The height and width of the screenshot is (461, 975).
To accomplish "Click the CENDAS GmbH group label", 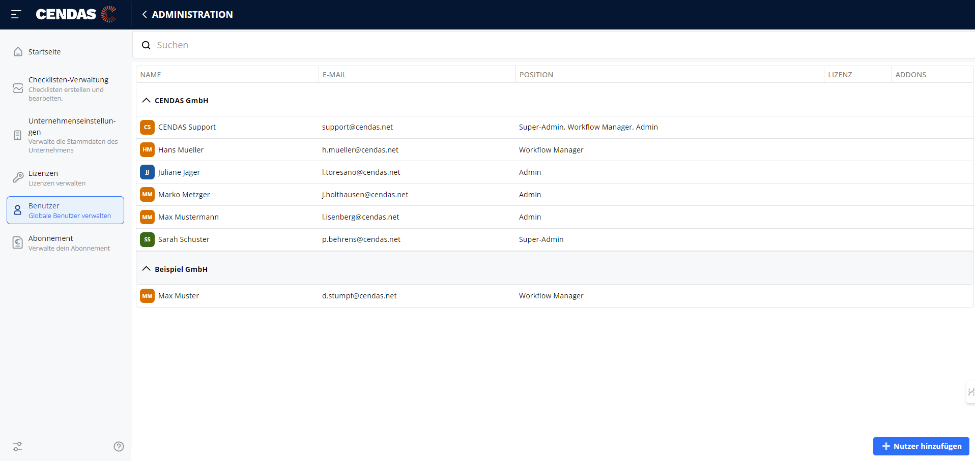I will [x=181, y=101].
